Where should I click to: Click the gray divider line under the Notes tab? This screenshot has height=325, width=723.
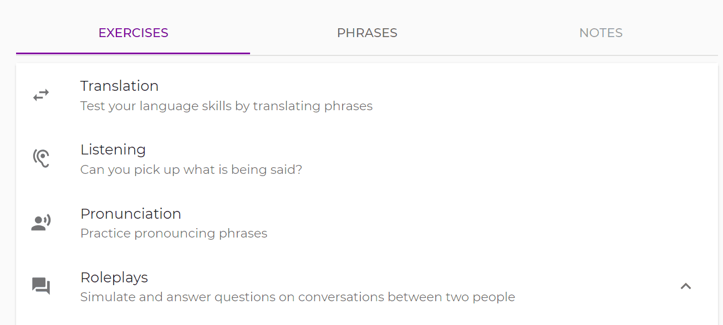pos(601,55)
